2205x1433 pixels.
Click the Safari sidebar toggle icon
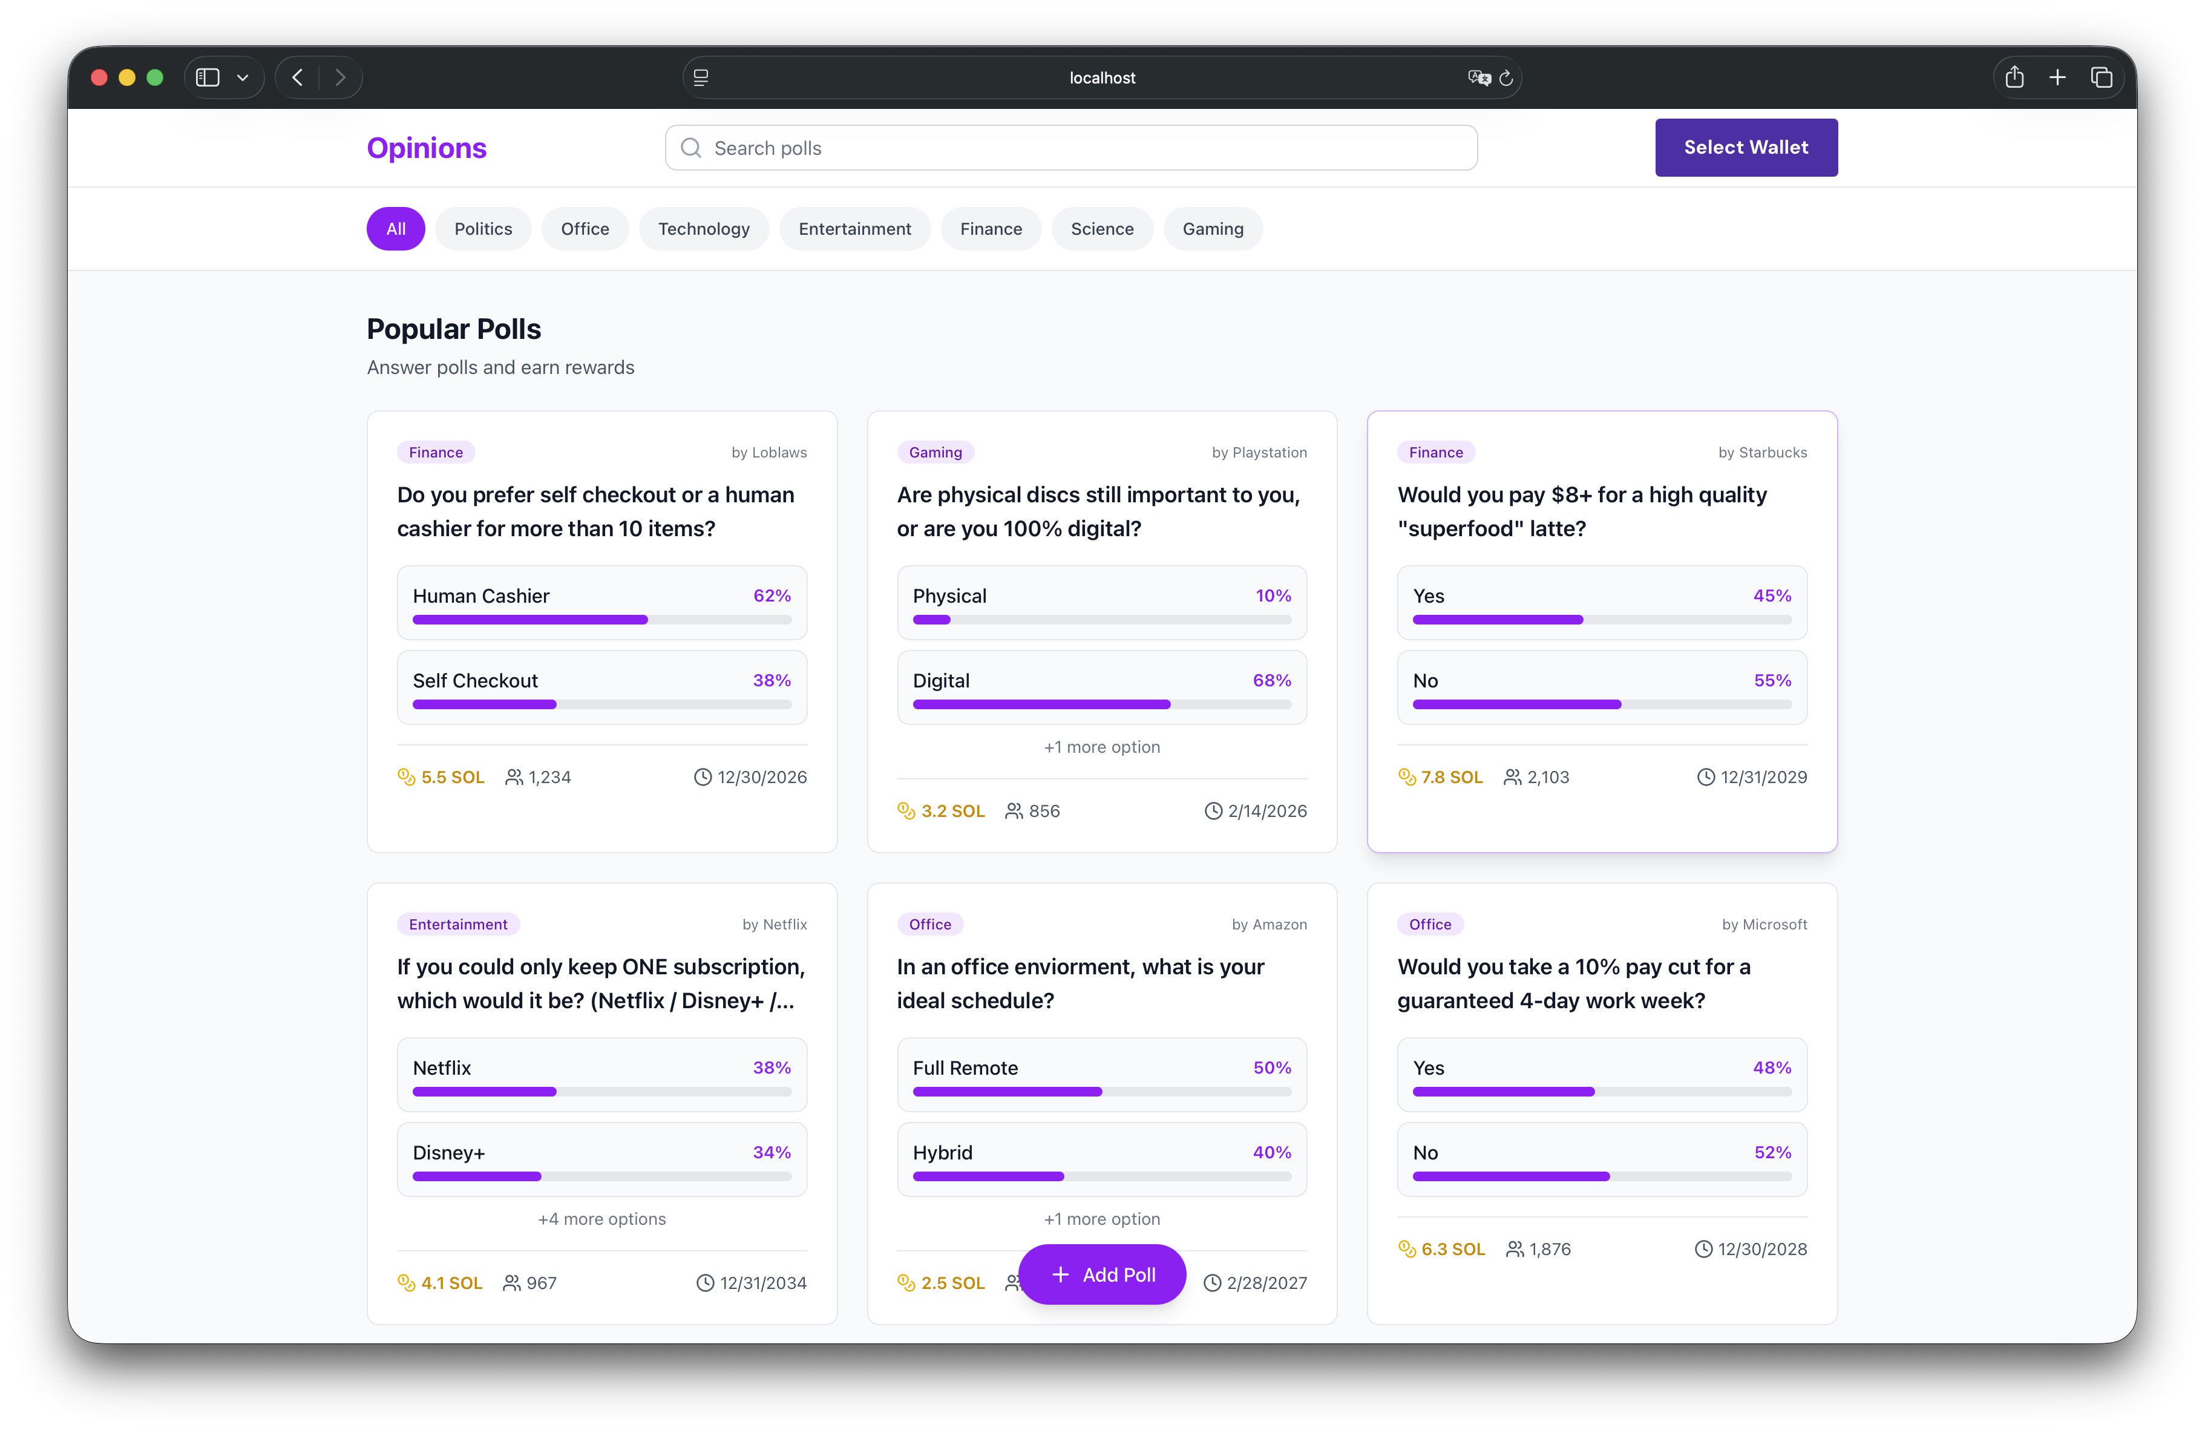[208, 78]
